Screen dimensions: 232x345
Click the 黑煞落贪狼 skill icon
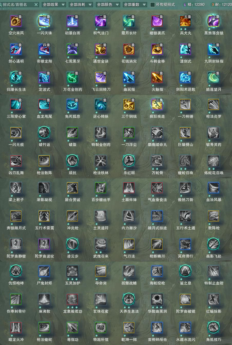(x=214, y=21)
